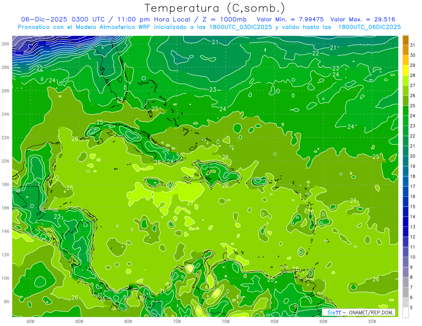Click the "8N" latitude axis label
The image size is (422, 326).
pyautogui.click(x=7, y=301)
